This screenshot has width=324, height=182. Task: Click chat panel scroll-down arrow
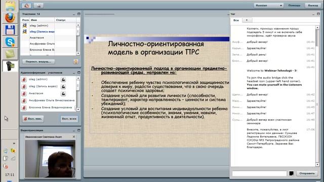[x=317, y=164]
